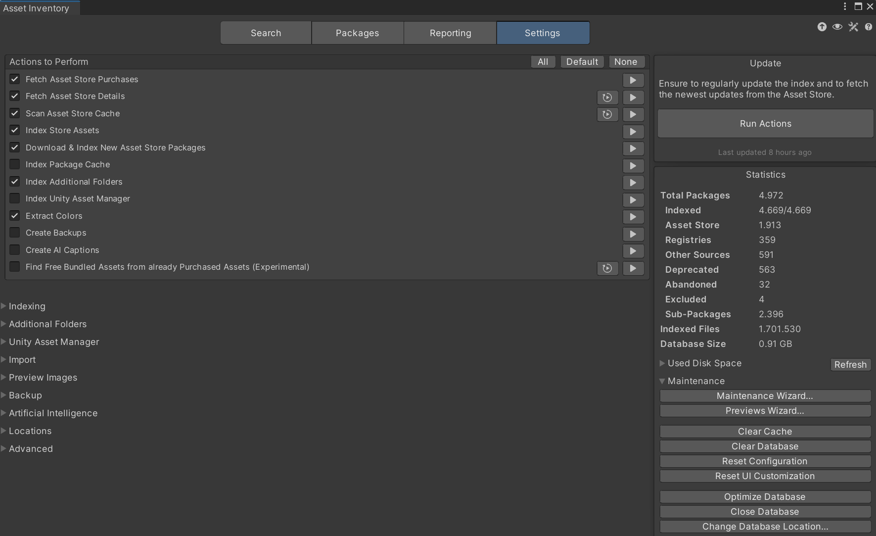Viewport: 876px width, 536px height.
Task: Select the Settings tab
Action: point(543,33)
